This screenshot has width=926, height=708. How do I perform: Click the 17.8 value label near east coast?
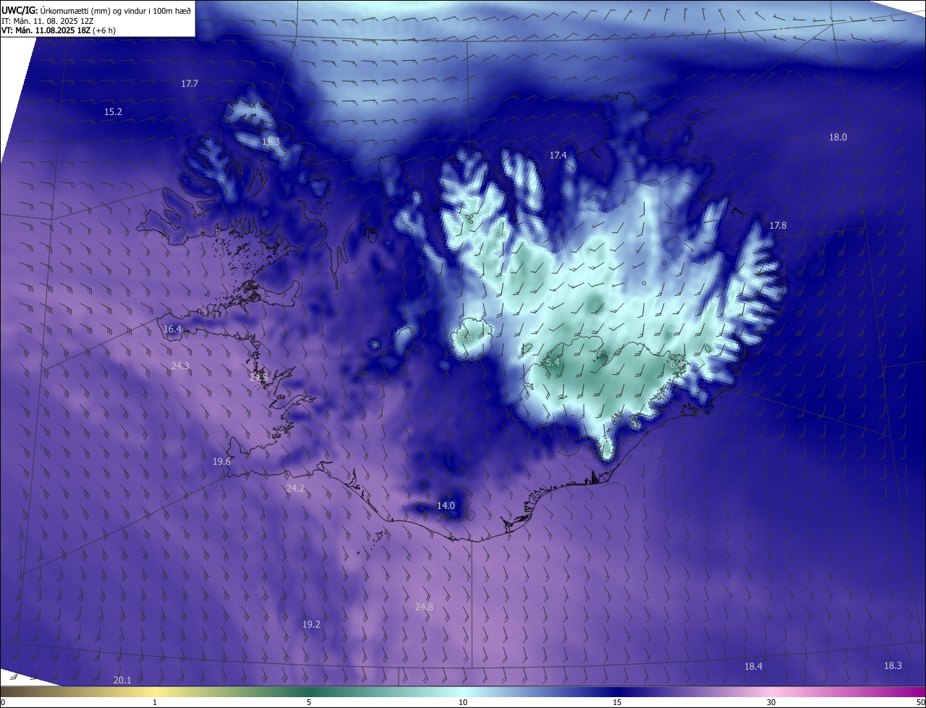778,226
